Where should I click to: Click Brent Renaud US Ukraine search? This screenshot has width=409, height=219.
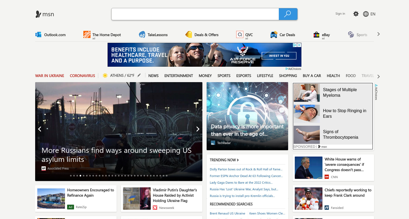click(x=227, y=213)
